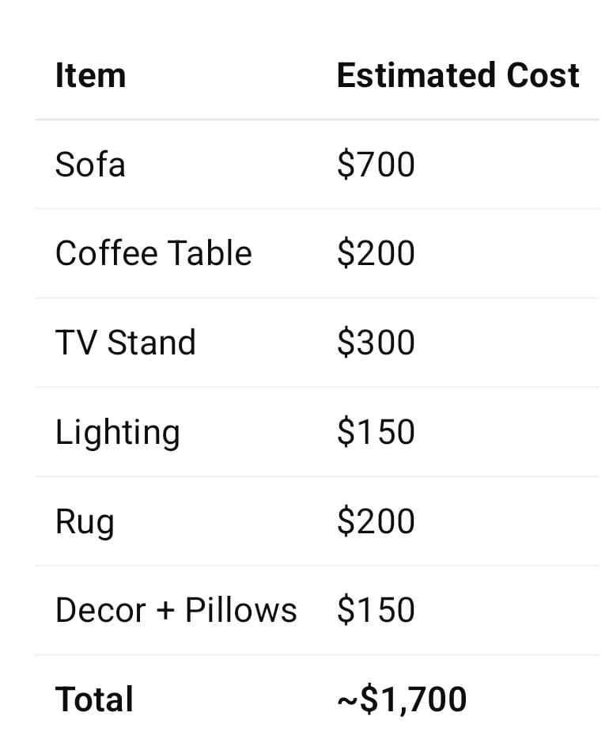Click the TV Stand's $300 cost
Screen dimensions: 613x739
pos(376,343)
